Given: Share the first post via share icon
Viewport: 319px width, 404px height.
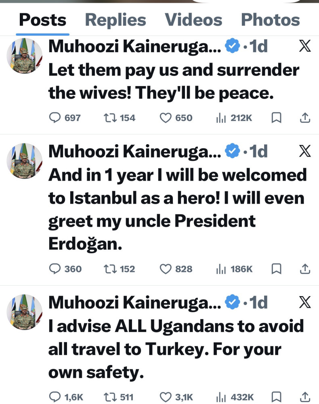Looking at the screenshot, I should [305, 118].
